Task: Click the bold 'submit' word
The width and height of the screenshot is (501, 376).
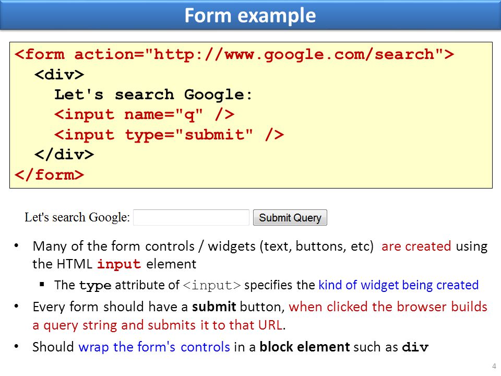Action: [x=214, y=307]
